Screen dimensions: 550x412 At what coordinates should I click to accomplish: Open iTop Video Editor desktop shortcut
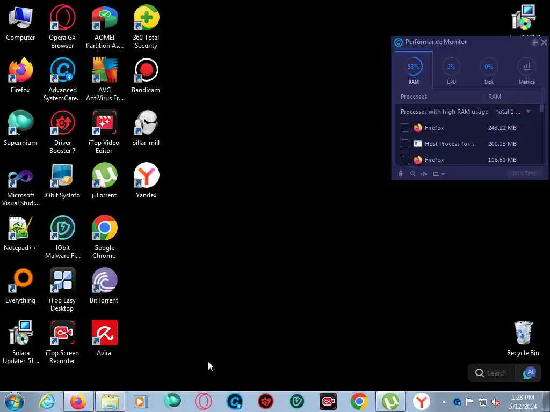(104, 132)
